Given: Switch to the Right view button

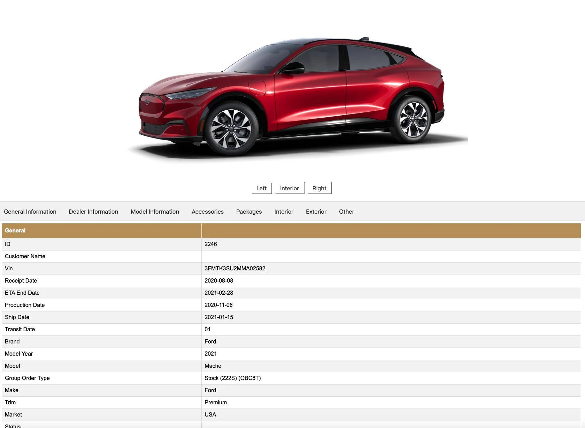Looking at the screenshot, I should point(319,188).
